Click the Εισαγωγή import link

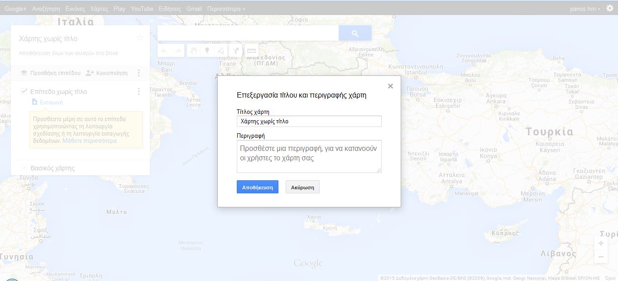coord(47,102)
